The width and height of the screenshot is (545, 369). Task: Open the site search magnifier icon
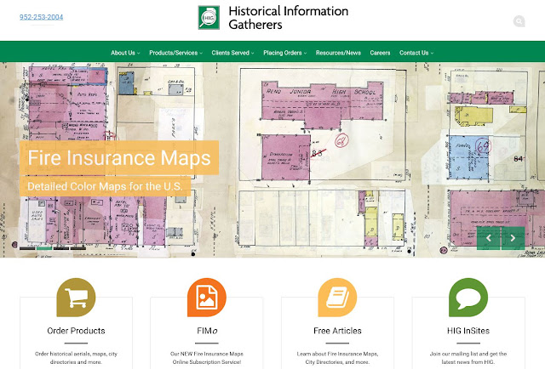click(x=519, y=21)
